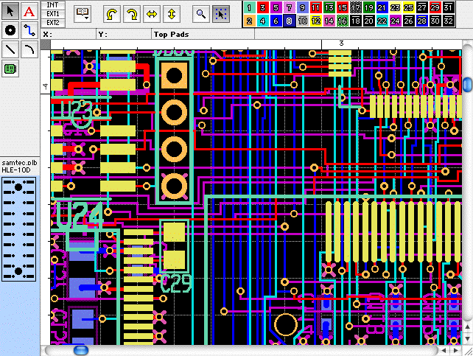Activate the magnifying glass zoom tool
The width and height of the screenshot is (473, 356).
(201, 14)
